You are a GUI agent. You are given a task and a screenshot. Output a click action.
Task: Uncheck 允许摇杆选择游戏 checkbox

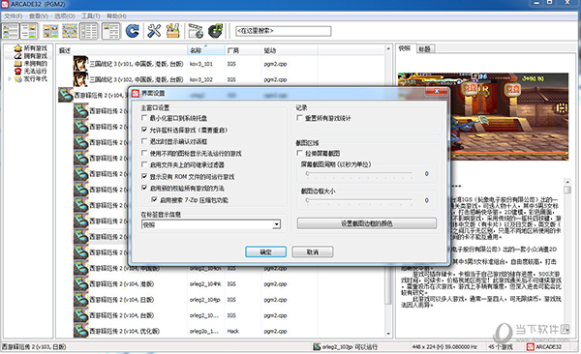pos(144,130)
